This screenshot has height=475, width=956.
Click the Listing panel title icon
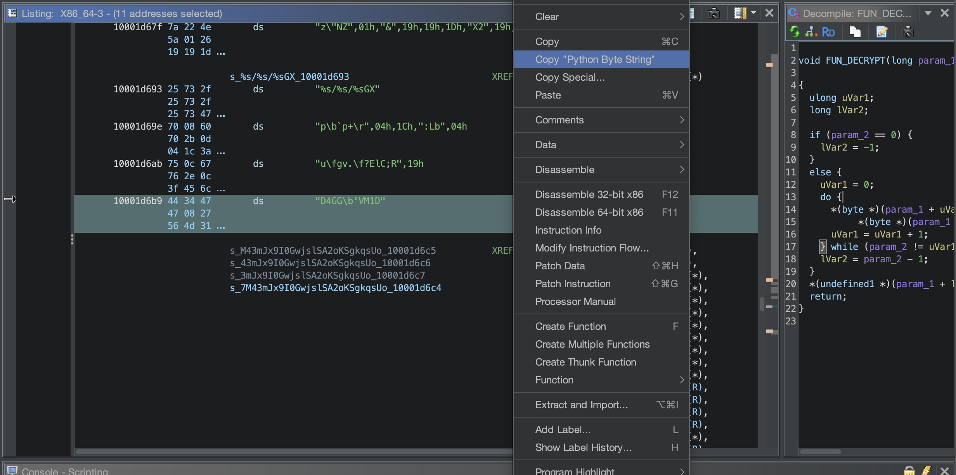tap(12, 13)
